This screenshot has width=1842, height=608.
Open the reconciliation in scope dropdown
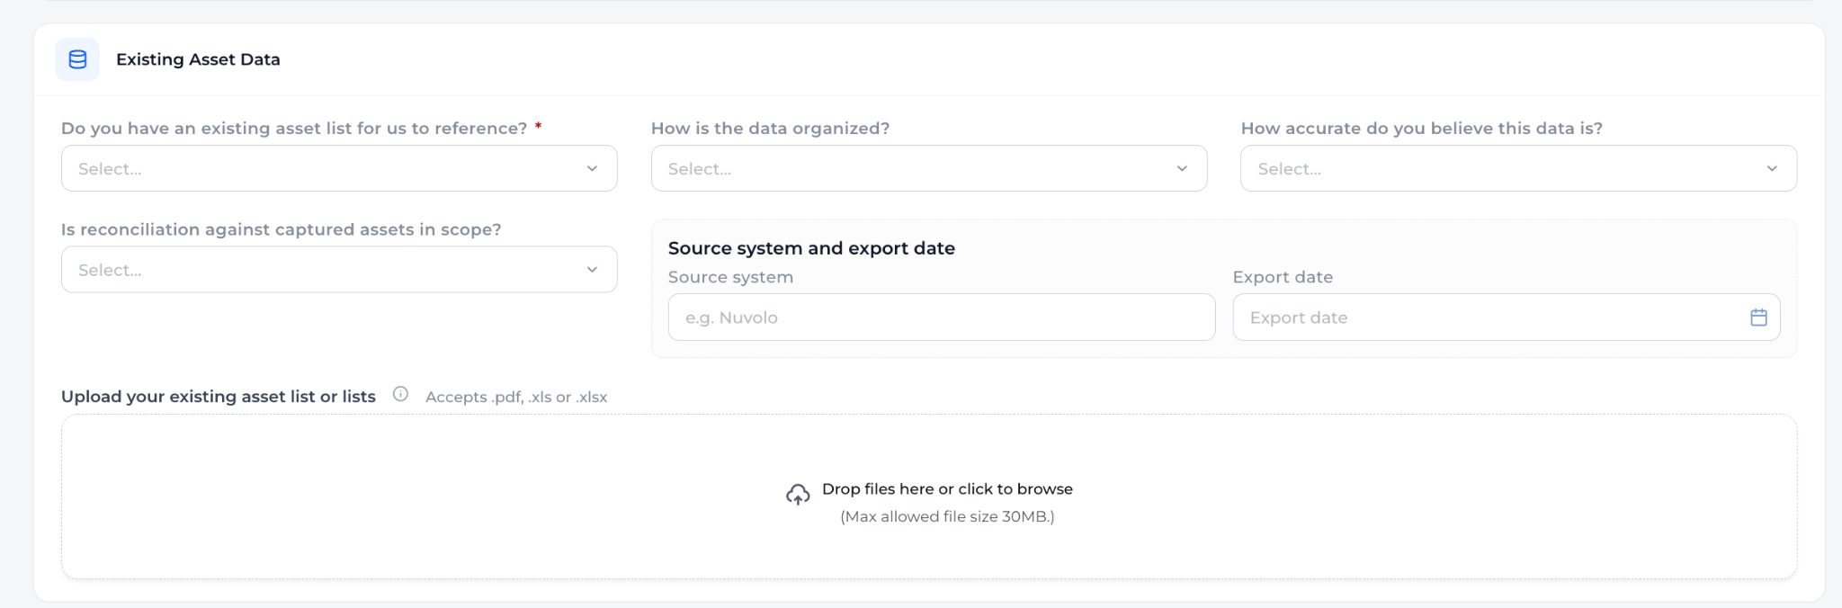[339, 270]
